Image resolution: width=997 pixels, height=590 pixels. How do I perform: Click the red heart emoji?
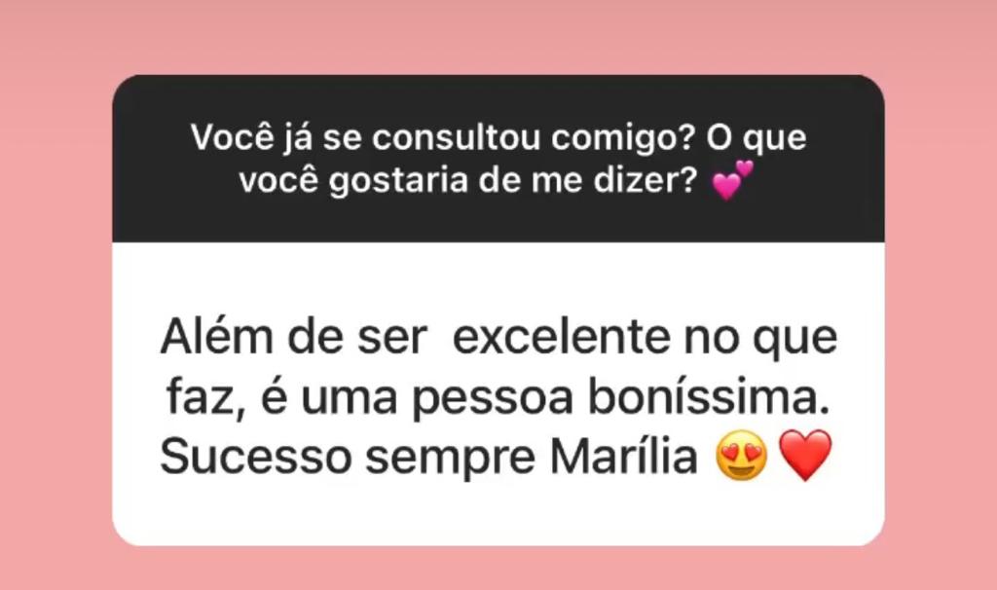[805, 456]
